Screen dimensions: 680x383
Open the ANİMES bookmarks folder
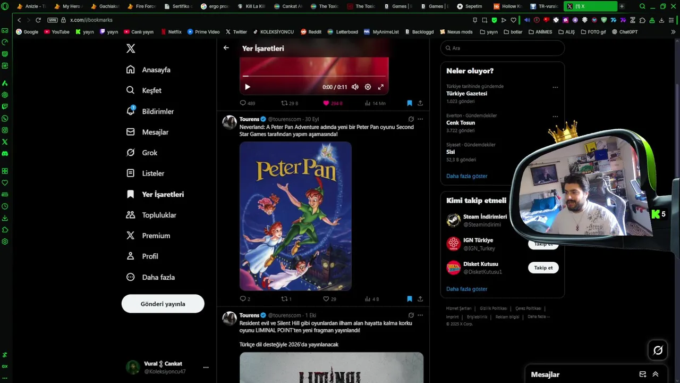pos(540,32)
